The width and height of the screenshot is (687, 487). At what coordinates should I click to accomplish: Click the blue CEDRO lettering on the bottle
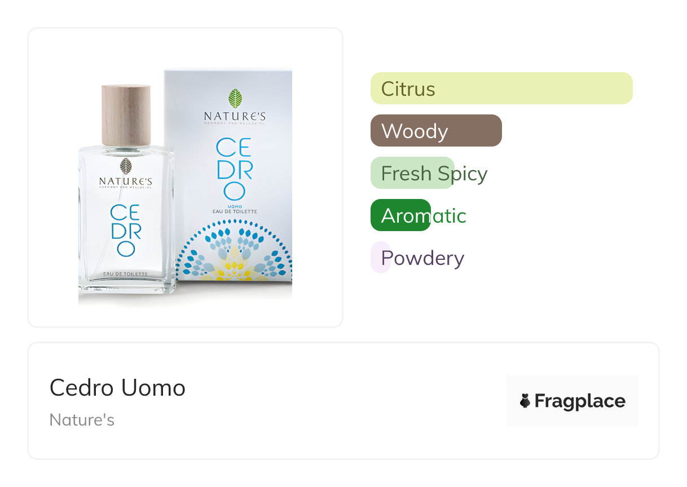pyautogui.click(x=126, y=230)
